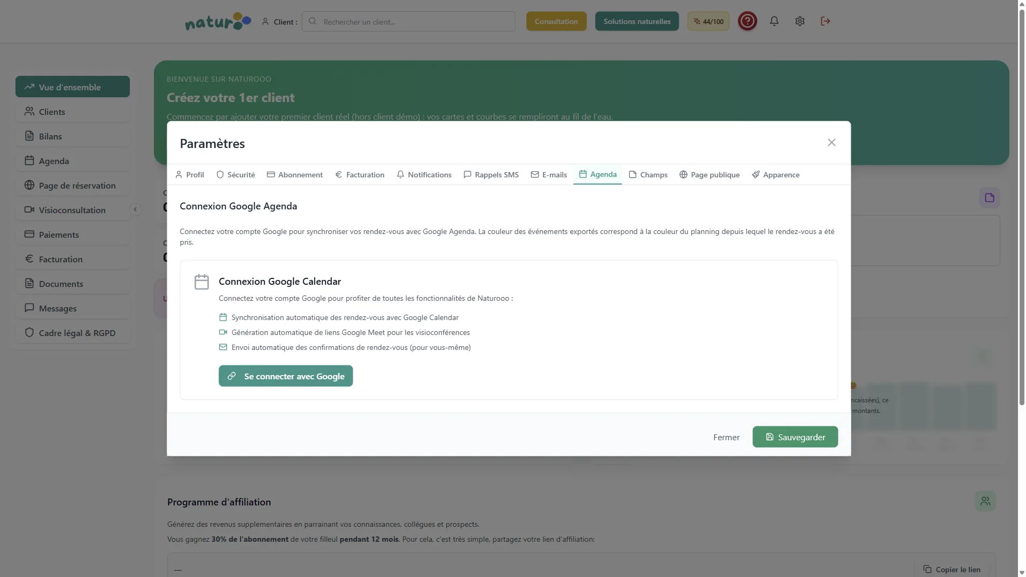Click the Fermer button
1026x577 pixels.
(726, 437)
